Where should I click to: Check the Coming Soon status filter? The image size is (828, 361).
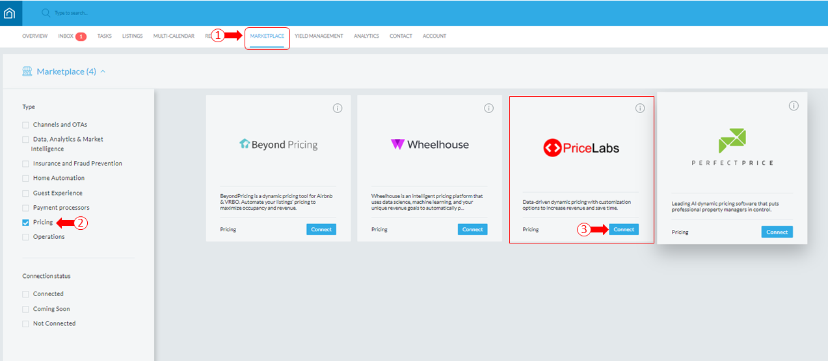(25, 309)
